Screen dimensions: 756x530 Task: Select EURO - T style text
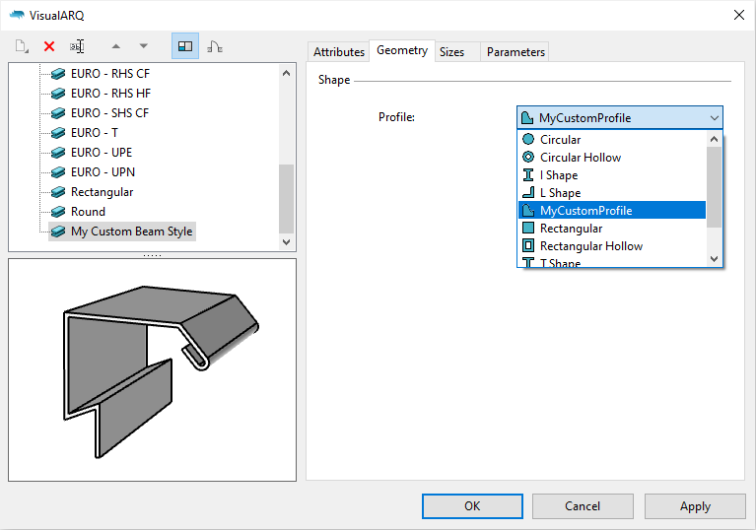click(95, 133)
